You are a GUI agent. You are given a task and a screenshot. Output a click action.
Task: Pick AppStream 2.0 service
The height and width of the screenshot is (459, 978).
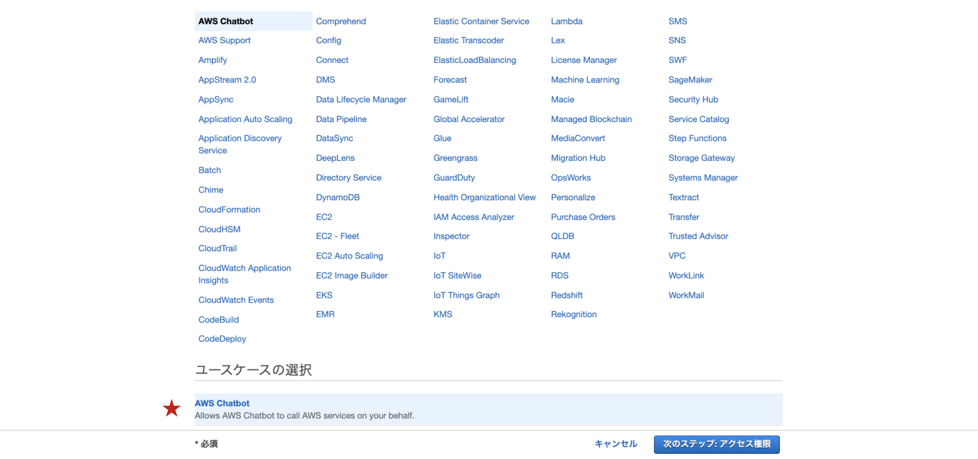pos(227,80)
